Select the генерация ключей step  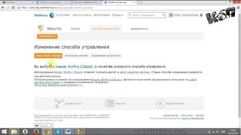pos(76,56)
